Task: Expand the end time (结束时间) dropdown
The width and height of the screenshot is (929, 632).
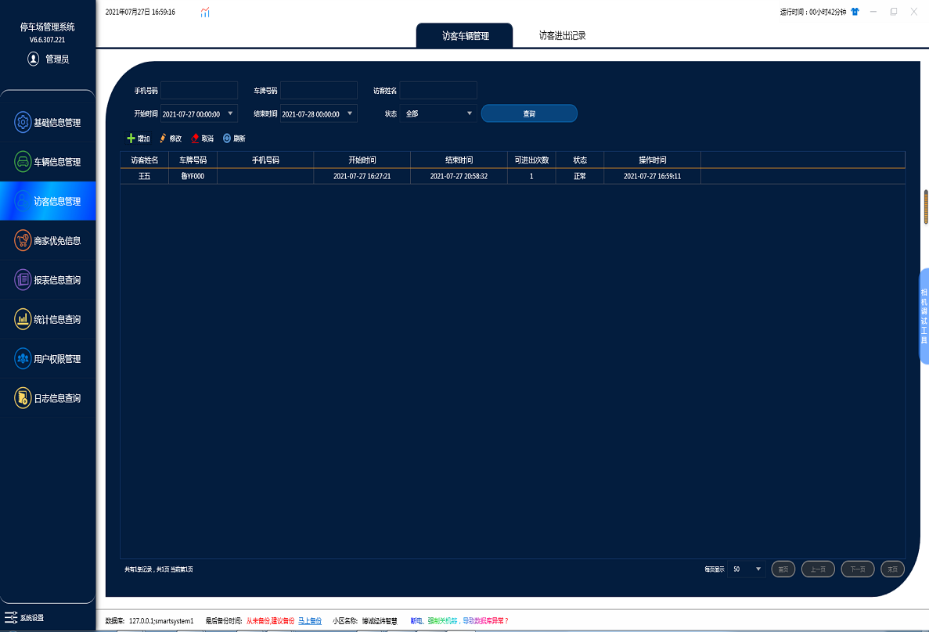Action: coord(350,113)
